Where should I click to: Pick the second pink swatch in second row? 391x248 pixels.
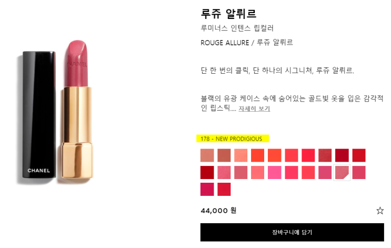[224, 172]
